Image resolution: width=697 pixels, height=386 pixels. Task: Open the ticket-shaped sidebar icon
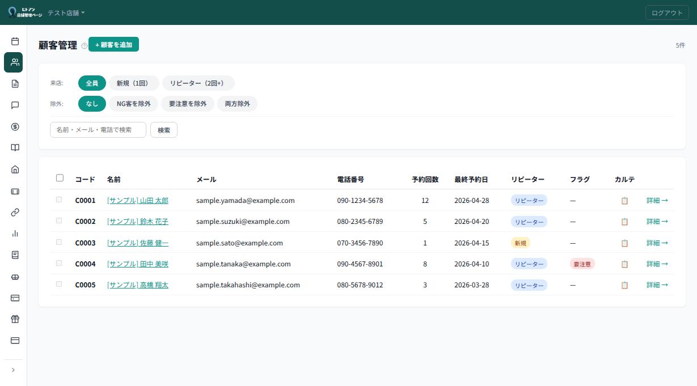pyautogui.click(x=15, y=191)
